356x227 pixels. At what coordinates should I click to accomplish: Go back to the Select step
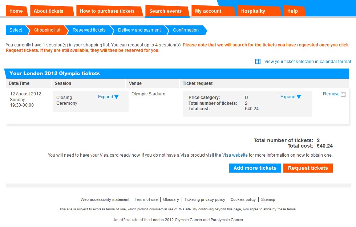(x=16, y=30)
